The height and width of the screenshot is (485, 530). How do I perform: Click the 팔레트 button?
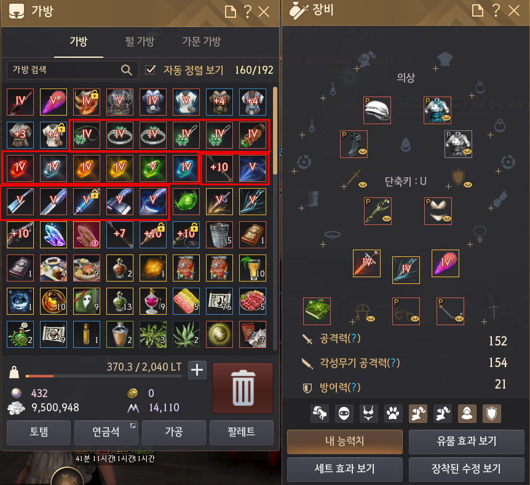point(242,432)
